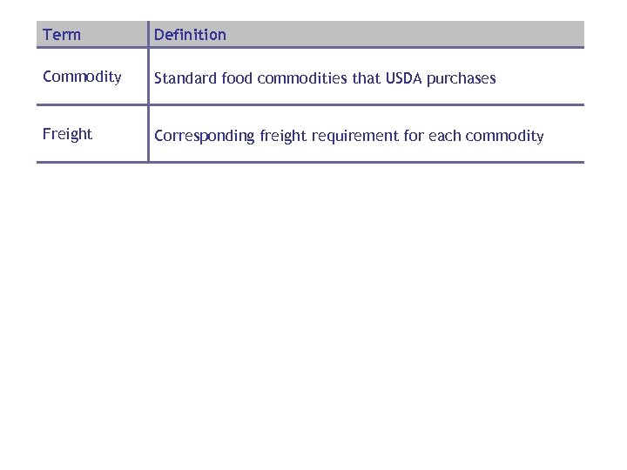Click the vertical divider beside the Freight cell

coord(148,134)
